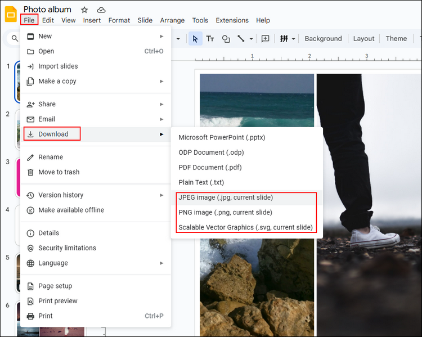Download as Plain Text (.txt)

pos(247,182)
